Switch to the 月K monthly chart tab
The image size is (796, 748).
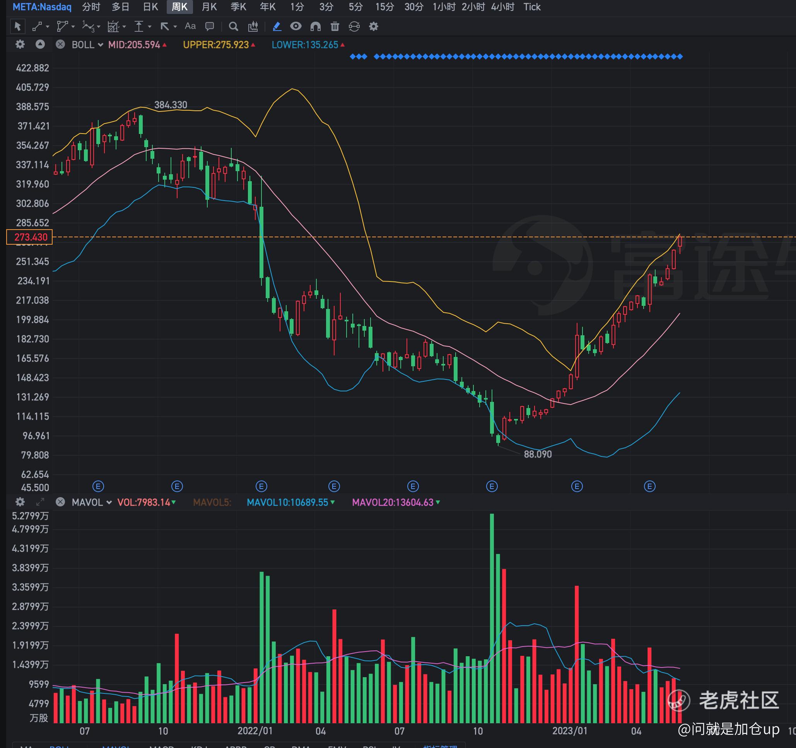(x=209, y=7)
